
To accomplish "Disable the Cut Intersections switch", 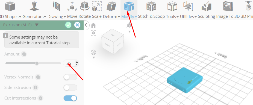I will point(70,98).
